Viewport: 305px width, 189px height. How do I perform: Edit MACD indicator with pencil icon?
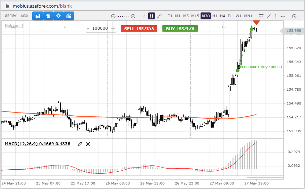80,144
